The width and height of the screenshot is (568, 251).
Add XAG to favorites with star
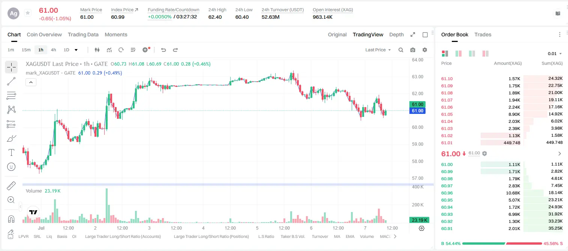click(x=27, y=13)
